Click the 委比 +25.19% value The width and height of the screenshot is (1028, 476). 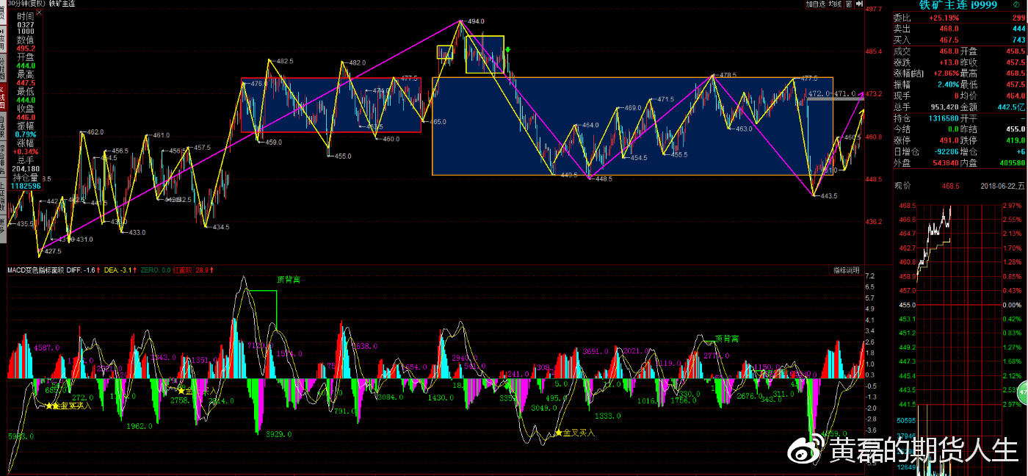coord(944,18)
